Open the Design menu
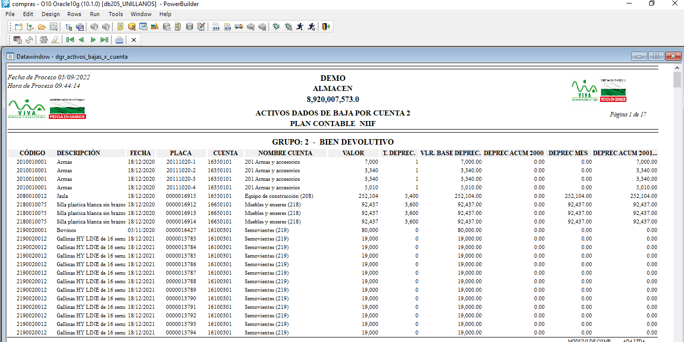 point(50,14)
